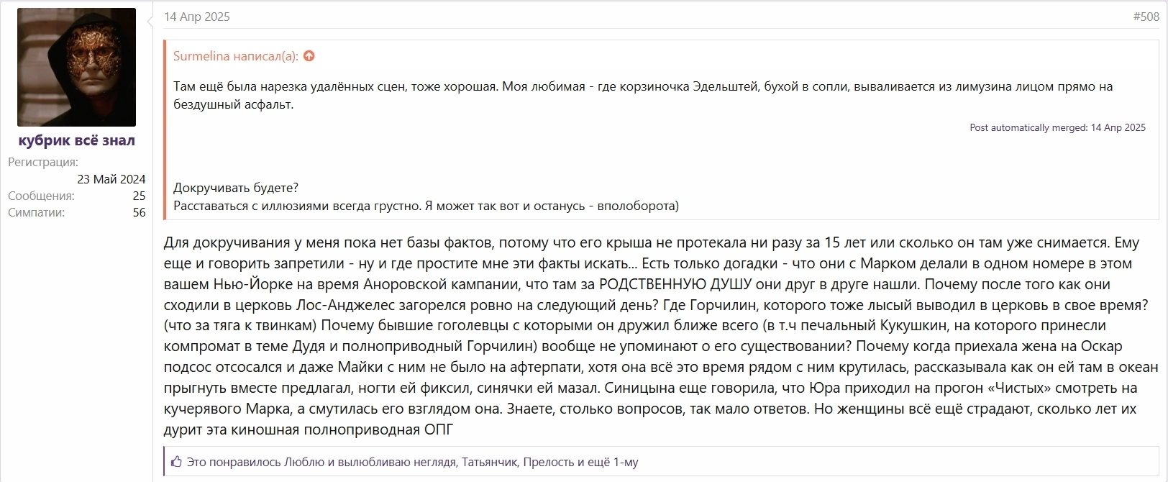
Task: Click the post date 14 Апр 2025
Action: click(x=197, y=17)
